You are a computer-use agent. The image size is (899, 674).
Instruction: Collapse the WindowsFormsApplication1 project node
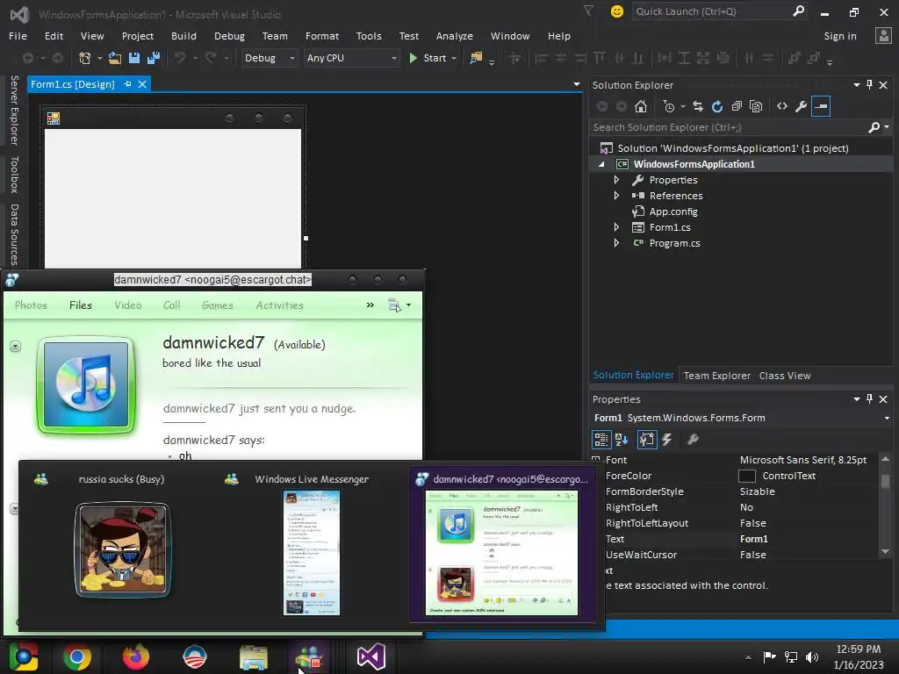point(601,164)
